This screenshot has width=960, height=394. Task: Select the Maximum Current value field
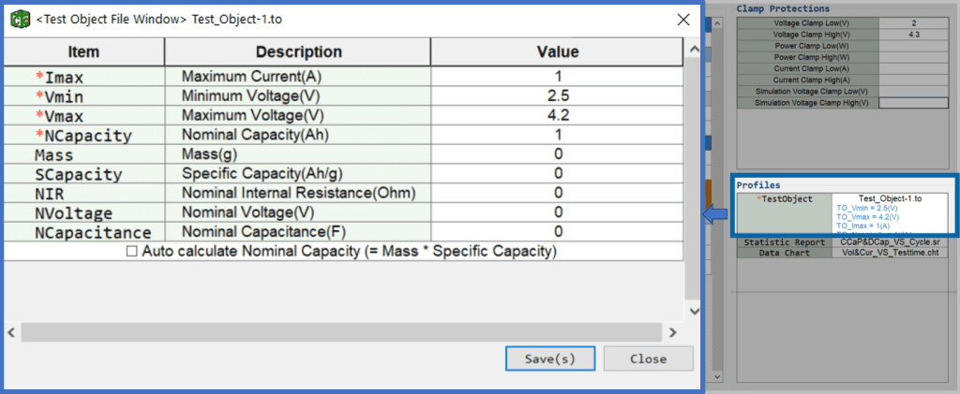click(557, 77)
